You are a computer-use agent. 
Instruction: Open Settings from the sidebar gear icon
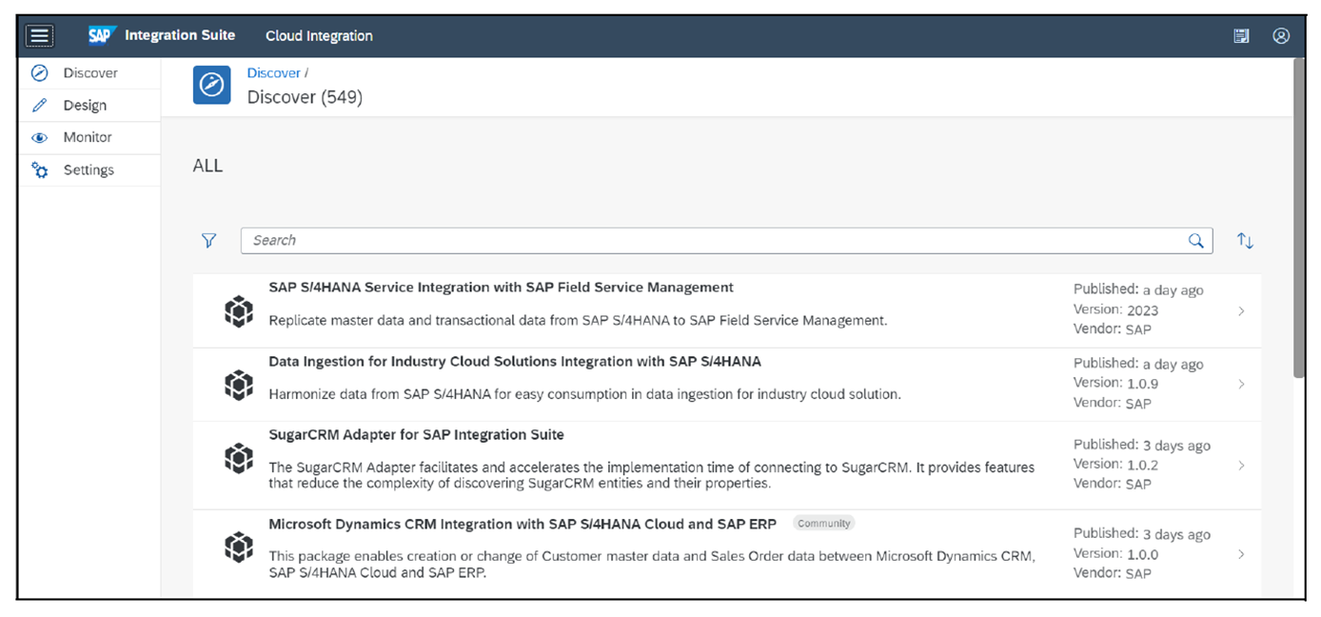[38, 169]
